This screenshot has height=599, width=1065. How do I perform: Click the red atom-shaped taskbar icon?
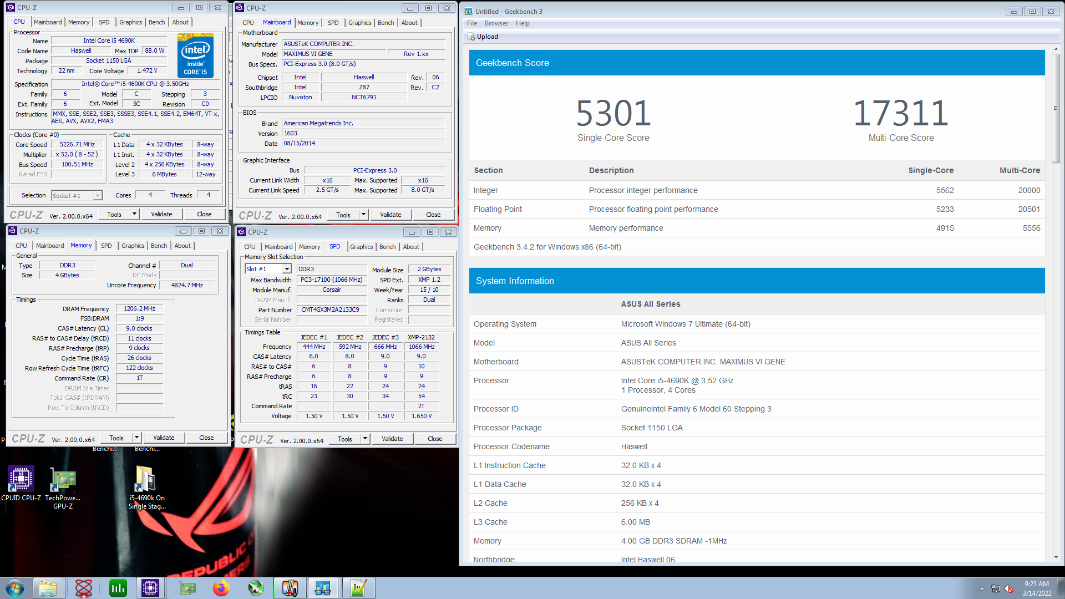point(83,588)
